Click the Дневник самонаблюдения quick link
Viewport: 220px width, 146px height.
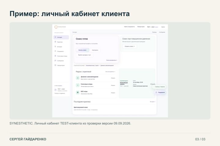click(x=107, y=65)
